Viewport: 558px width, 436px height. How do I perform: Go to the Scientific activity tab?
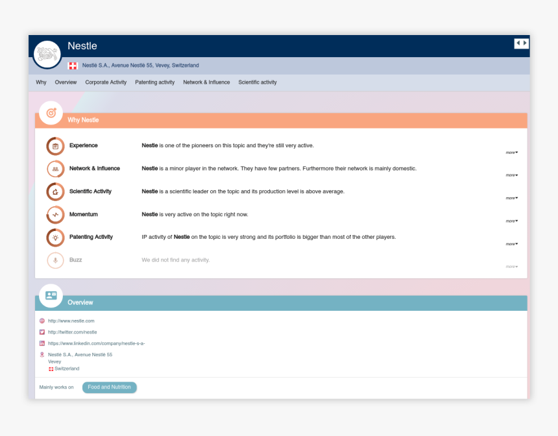pos(257,82)
